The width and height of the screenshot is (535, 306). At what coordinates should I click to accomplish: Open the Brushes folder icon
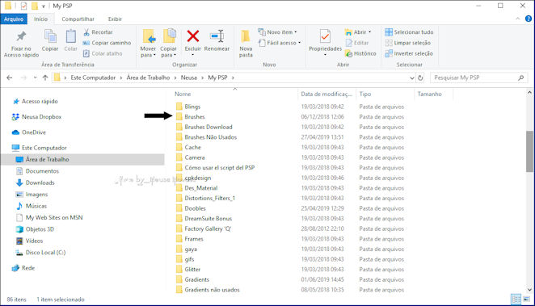tap(179, 116)
